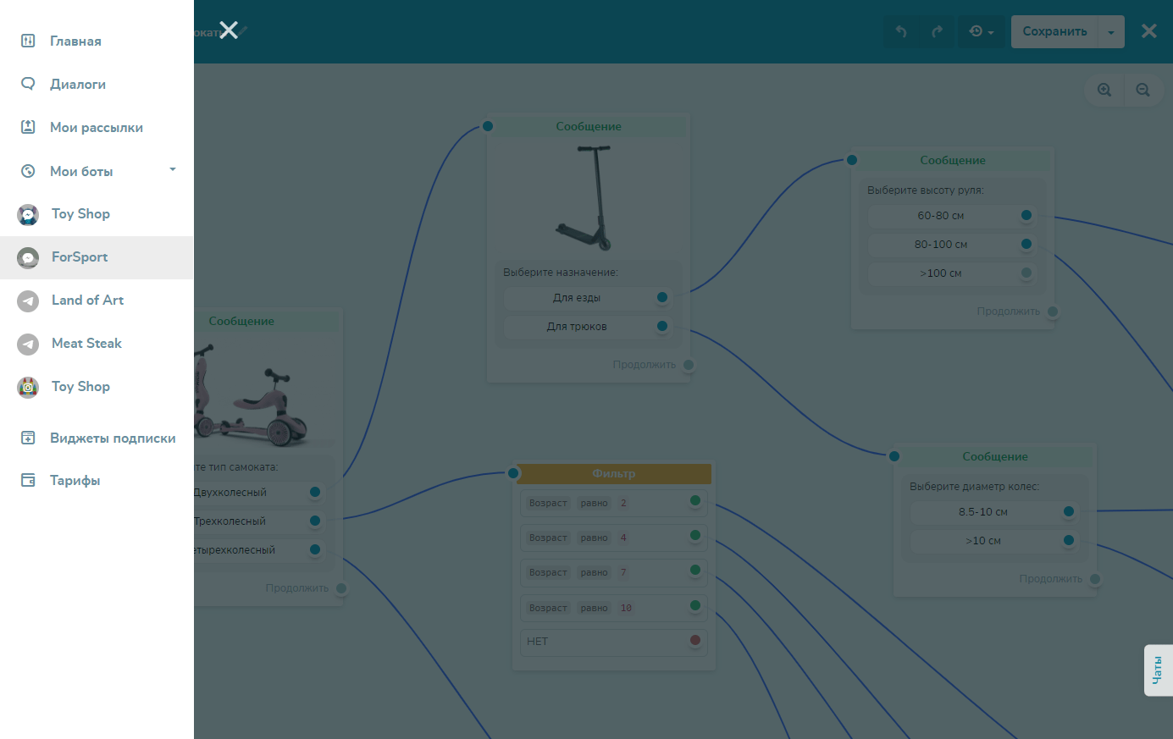The width and height of the screenshot is (1173, 739).
Task: Select the ForSport bot
Action: click(x=80, y=257)
